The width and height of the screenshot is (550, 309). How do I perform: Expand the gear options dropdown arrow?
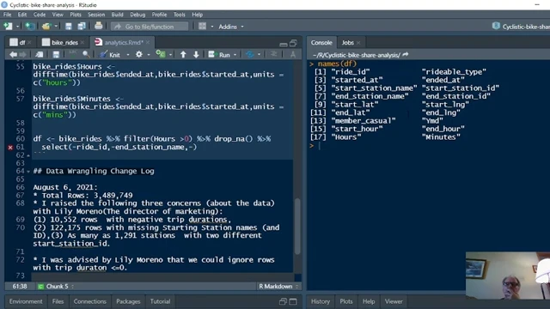(x=149, y=55)
